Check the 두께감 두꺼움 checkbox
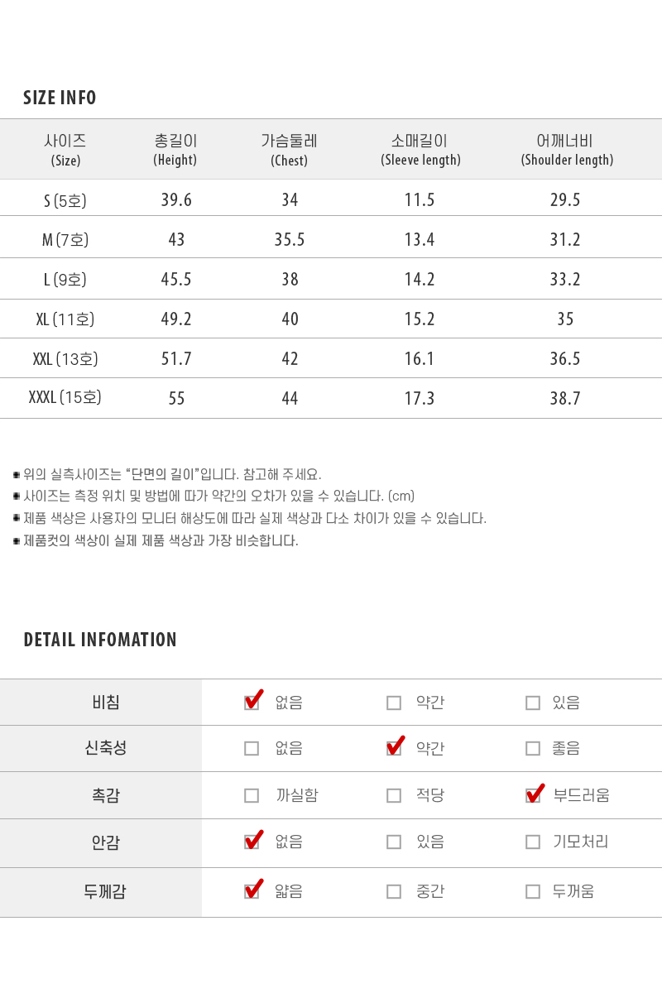This screenshot has width=662, height=993. (533, 891)
